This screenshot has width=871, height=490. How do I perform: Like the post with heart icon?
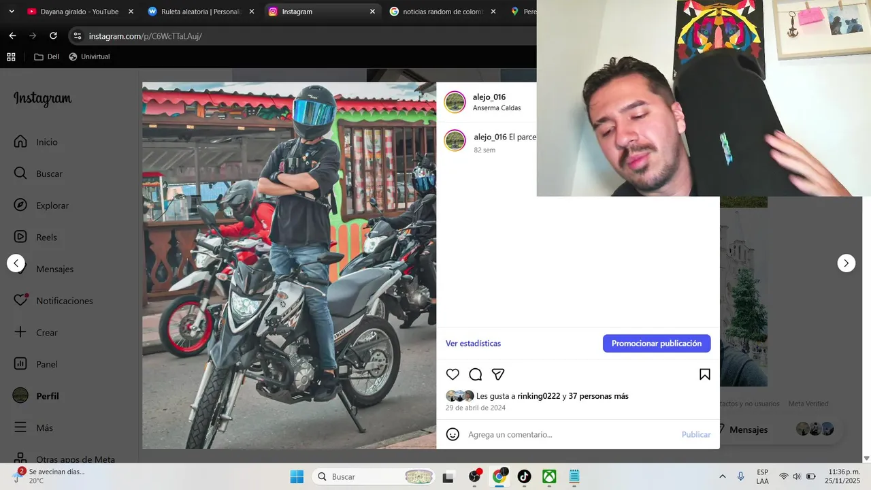[453, 374]
